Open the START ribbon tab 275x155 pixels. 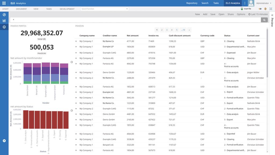(x=5, y=9)
